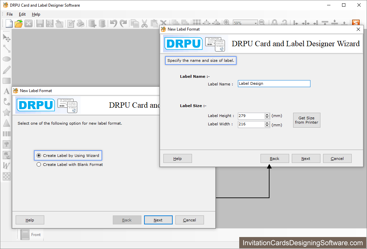Click the Paste clipboard icon
The width and height of the screenshot is (367, 249).
[x=154, y=23]
